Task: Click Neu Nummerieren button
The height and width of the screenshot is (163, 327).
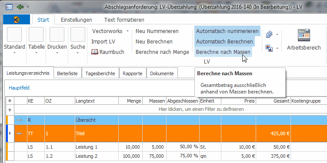Action: pos(157,31)
